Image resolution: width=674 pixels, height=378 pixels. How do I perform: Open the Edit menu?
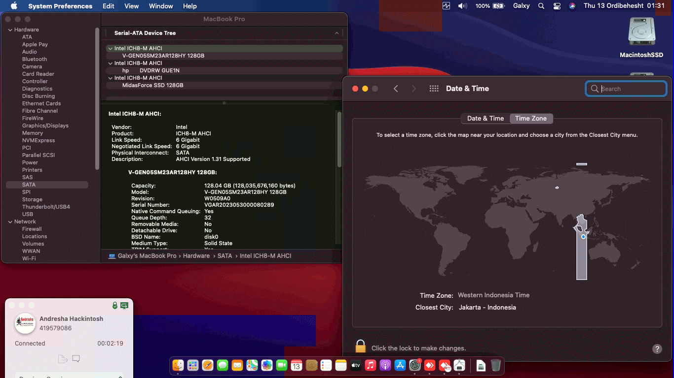[x=109, y=6]
